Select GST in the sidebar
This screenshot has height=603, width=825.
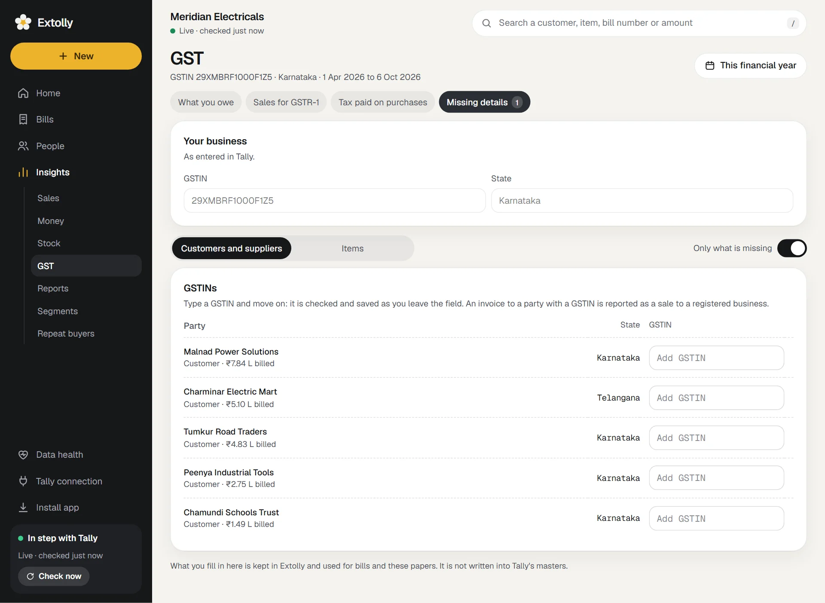click(x=86, y=266)
